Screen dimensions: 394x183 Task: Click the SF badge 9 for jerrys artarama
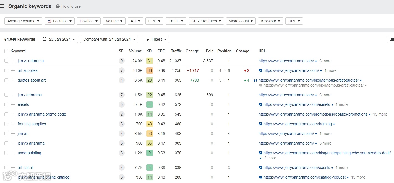121,61
